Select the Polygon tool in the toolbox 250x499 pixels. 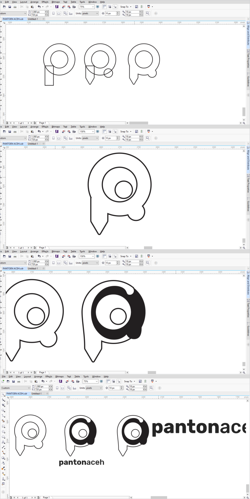pyautogui.click(x=3, y=436)
